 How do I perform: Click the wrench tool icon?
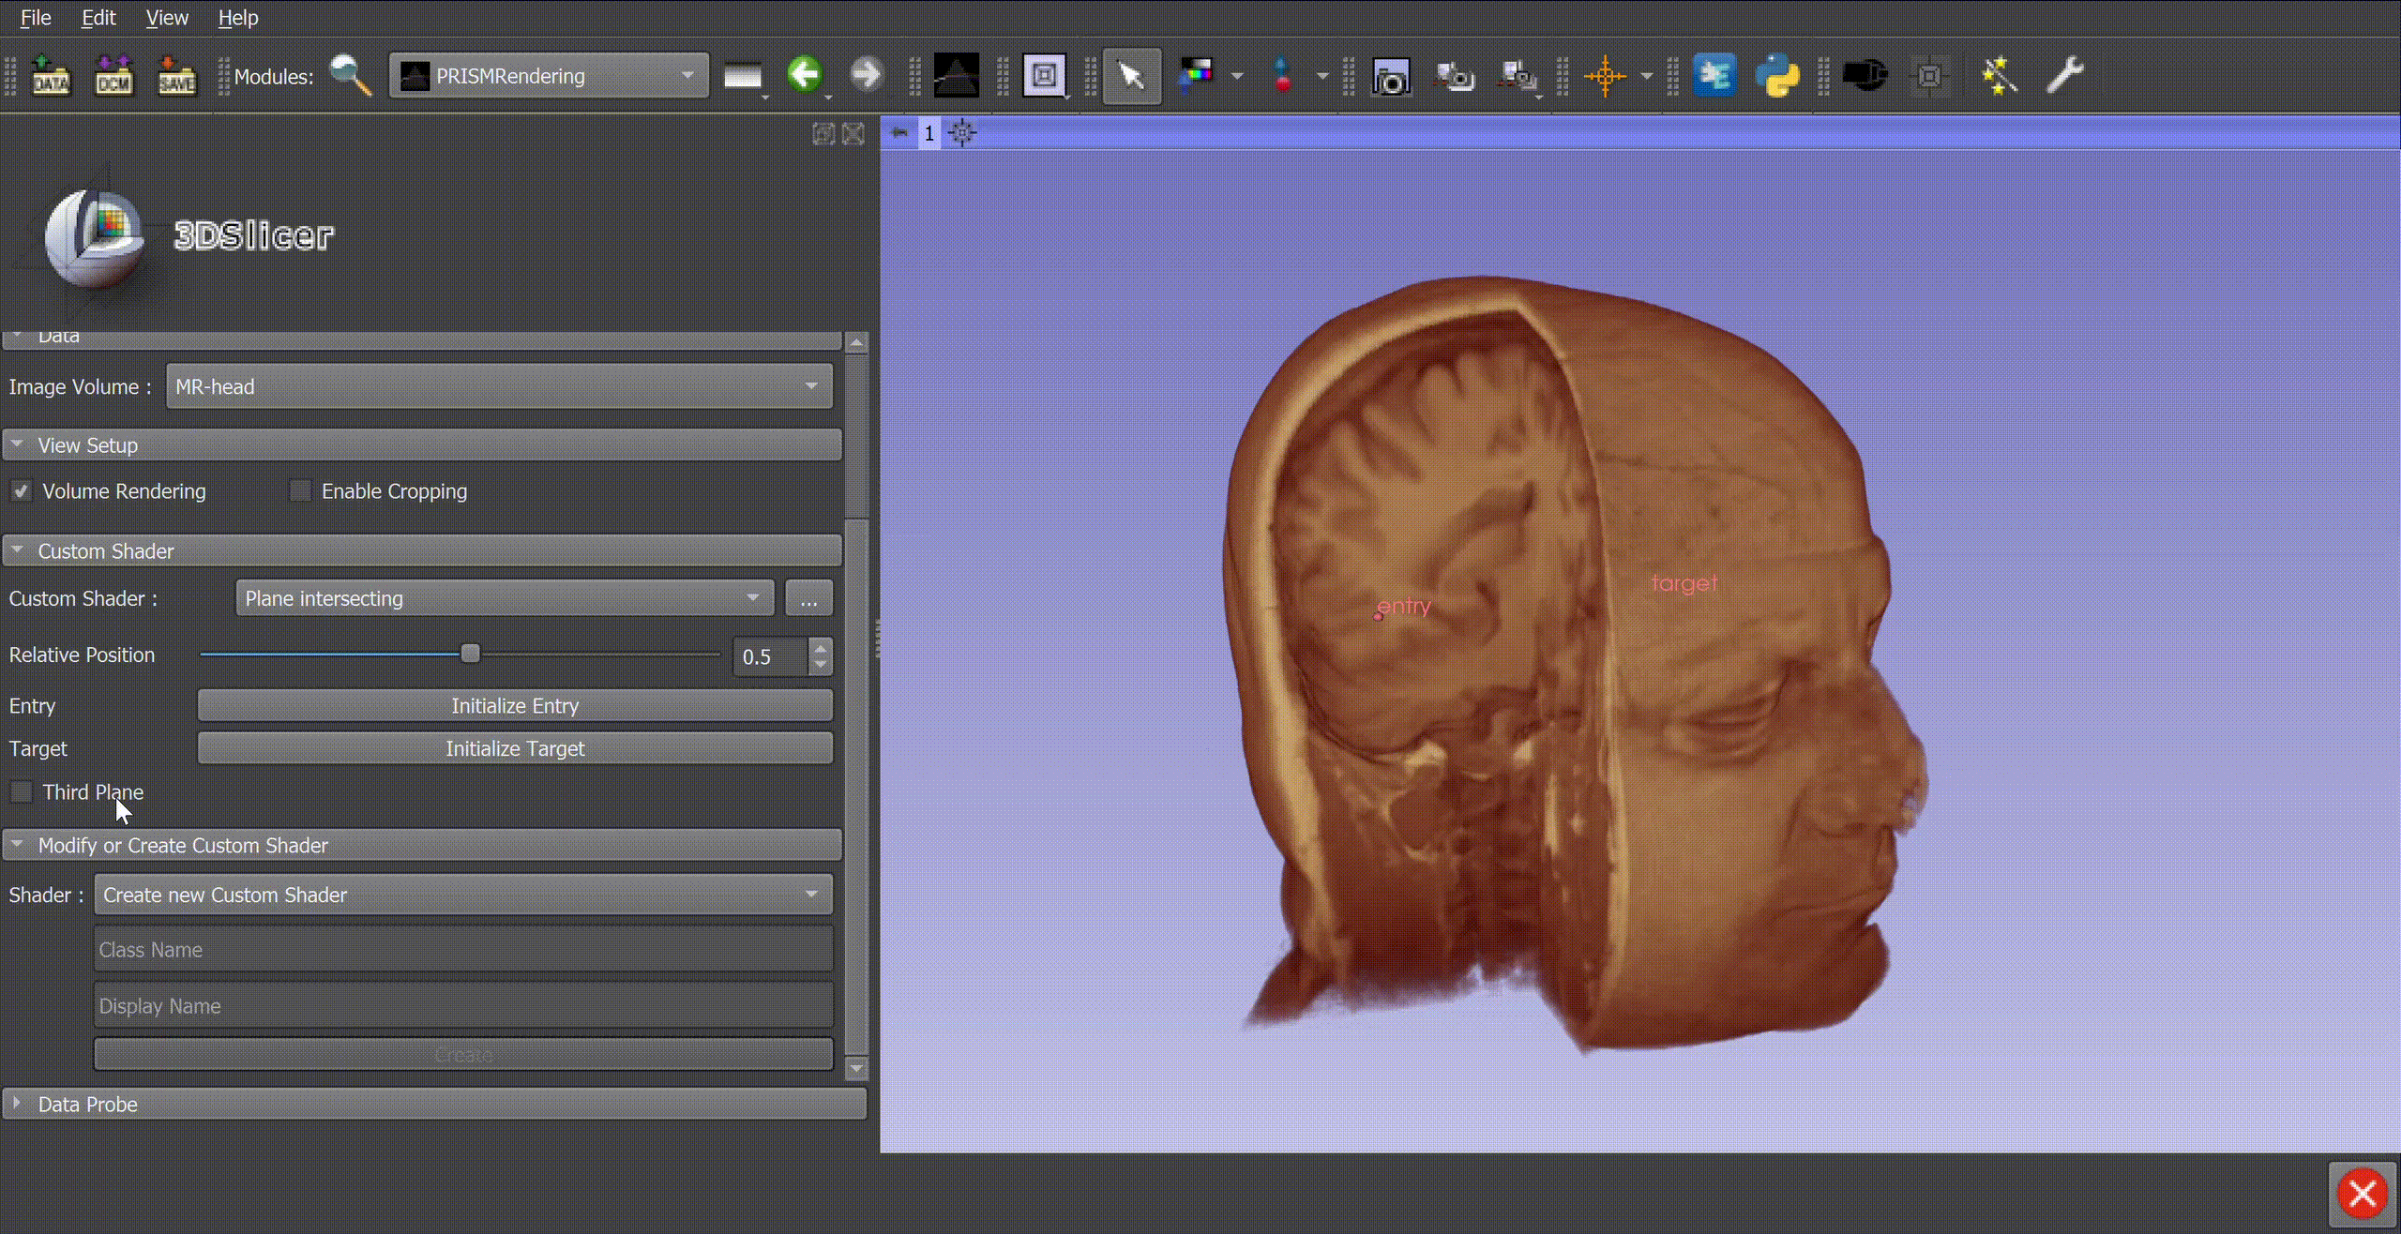click(x=2064, y=75)
